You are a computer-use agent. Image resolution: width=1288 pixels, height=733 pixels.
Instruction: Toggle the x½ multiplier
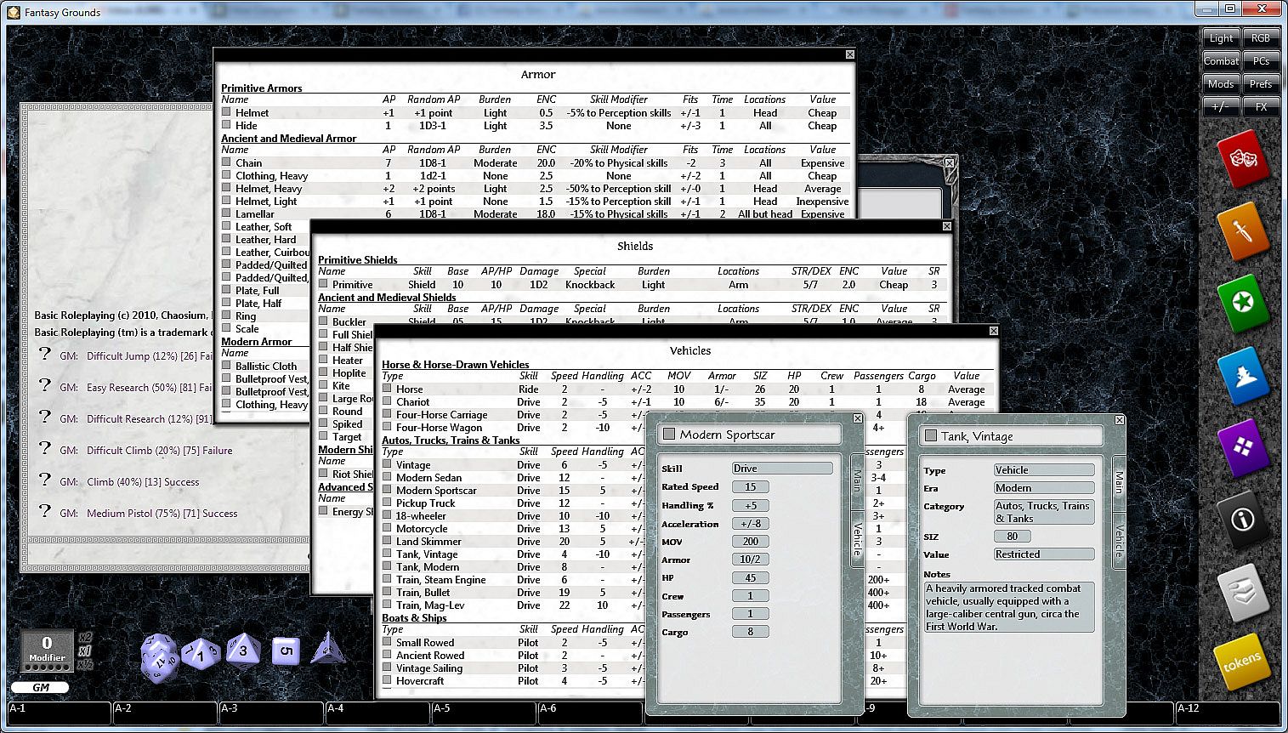[x=85, y=665]
